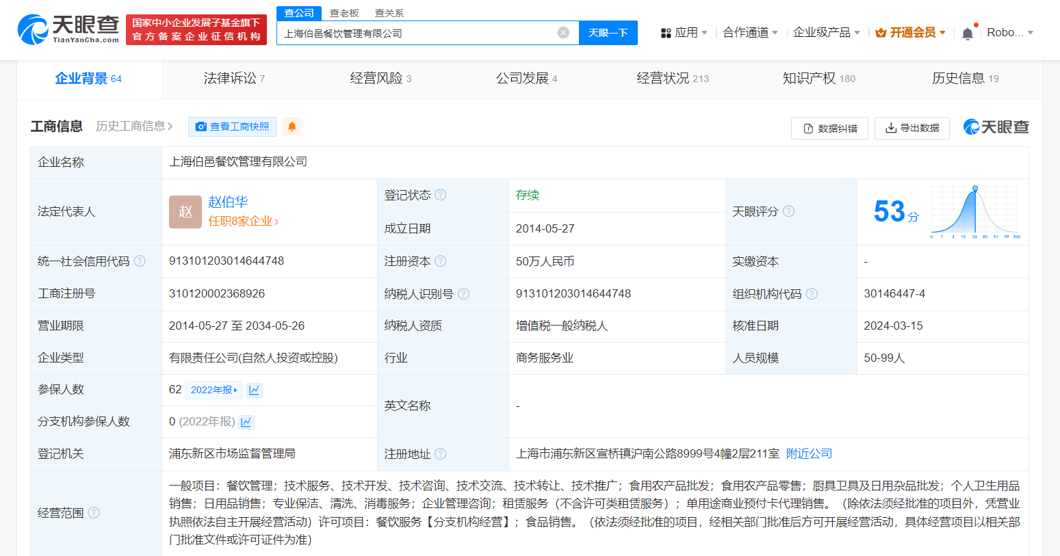Click the bell icon next to 查看工商快照
The height and width of the screenshot is (556, 1060).
click(292, 127)
